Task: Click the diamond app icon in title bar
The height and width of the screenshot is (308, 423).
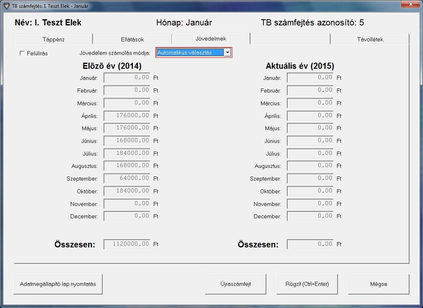Action: (6, 6)
